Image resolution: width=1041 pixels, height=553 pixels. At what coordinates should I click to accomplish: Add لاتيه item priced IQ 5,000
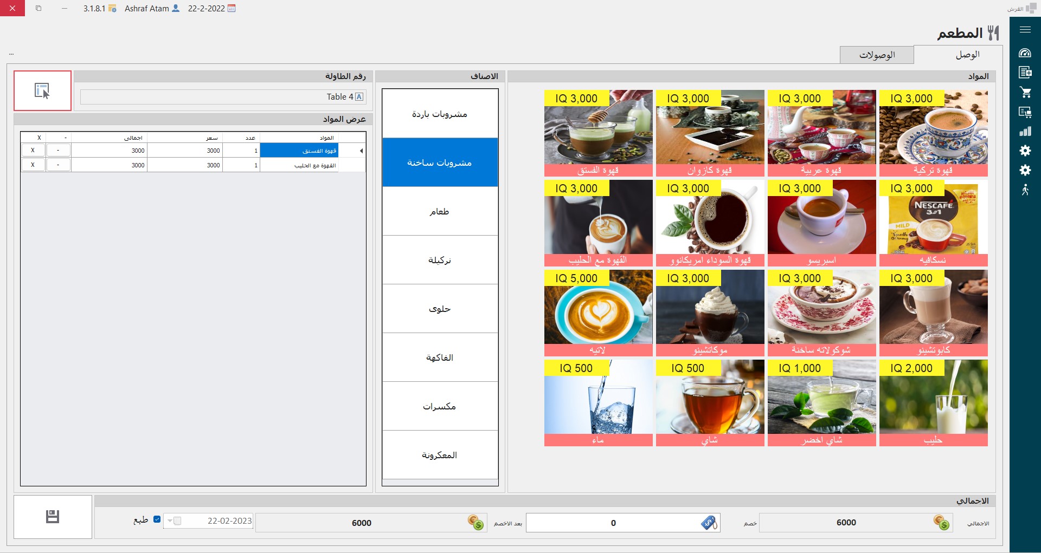598,313
